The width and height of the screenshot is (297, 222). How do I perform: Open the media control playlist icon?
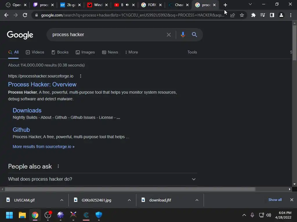point(262,15)
